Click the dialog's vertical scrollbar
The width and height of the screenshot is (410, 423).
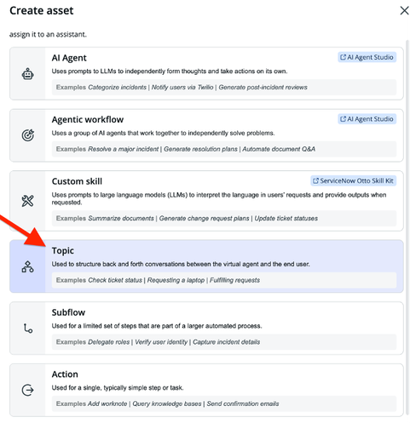(407, 227)
